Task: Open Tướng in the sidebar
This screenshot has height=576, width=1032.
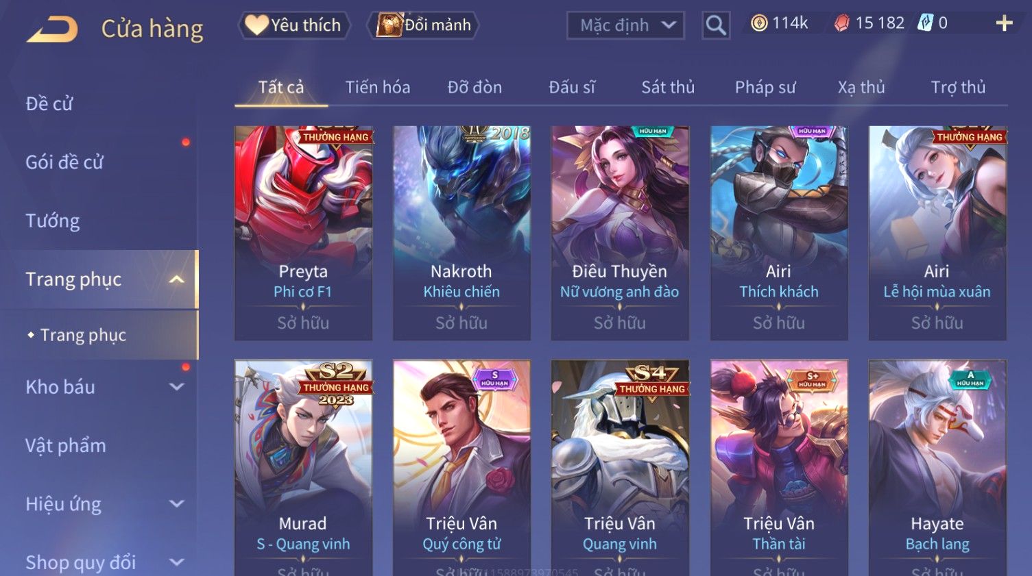Action: [x=53, y=221]
